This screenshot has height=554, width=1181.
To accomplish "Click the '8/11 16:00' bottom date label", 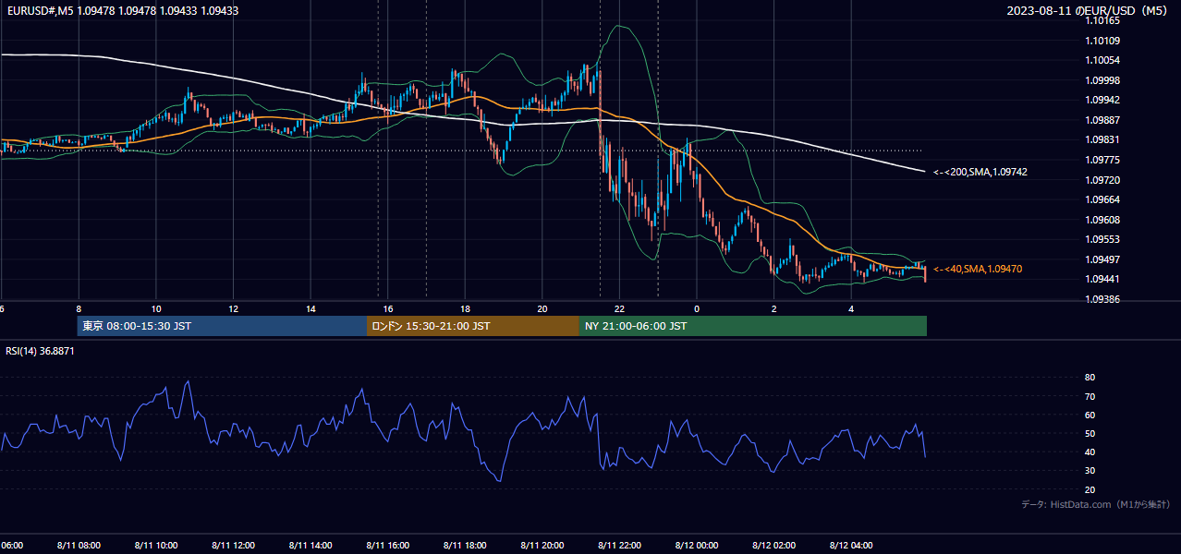I will 388,545.
